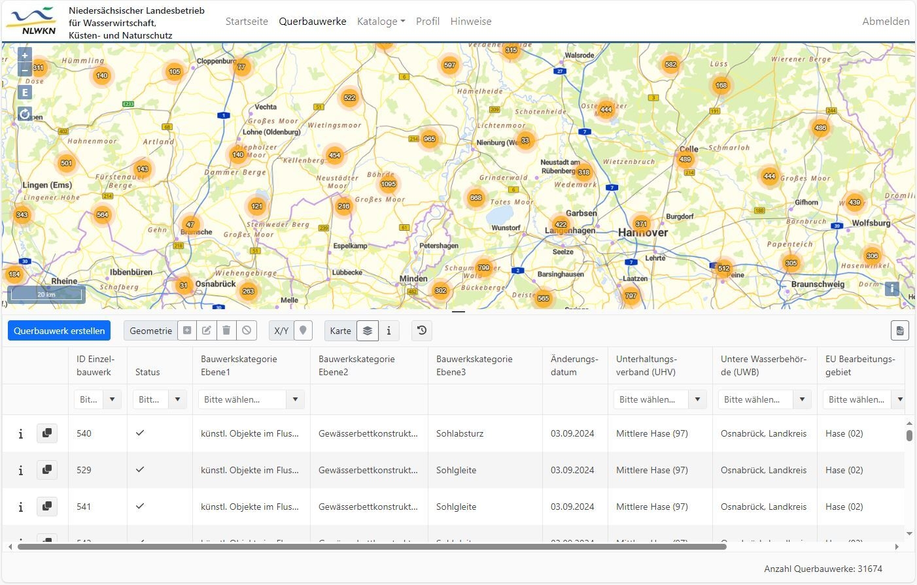This screenshot has width=917, height=585.
Task: Toggle the map extent E button
Action: click(x=25, y=92)
